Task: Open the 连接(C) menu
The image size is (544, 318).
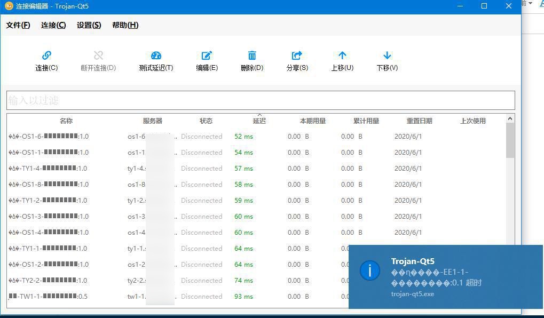Action: (53, 25)
